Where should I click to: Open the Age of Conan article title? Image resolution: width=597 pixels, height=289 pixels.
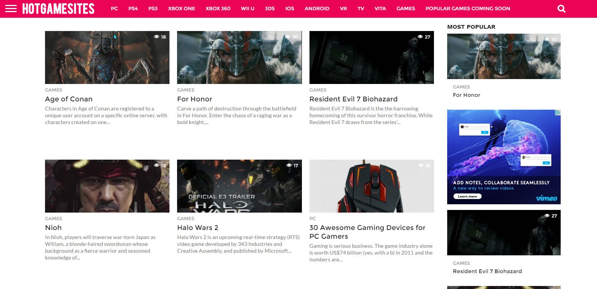point(68,99)
